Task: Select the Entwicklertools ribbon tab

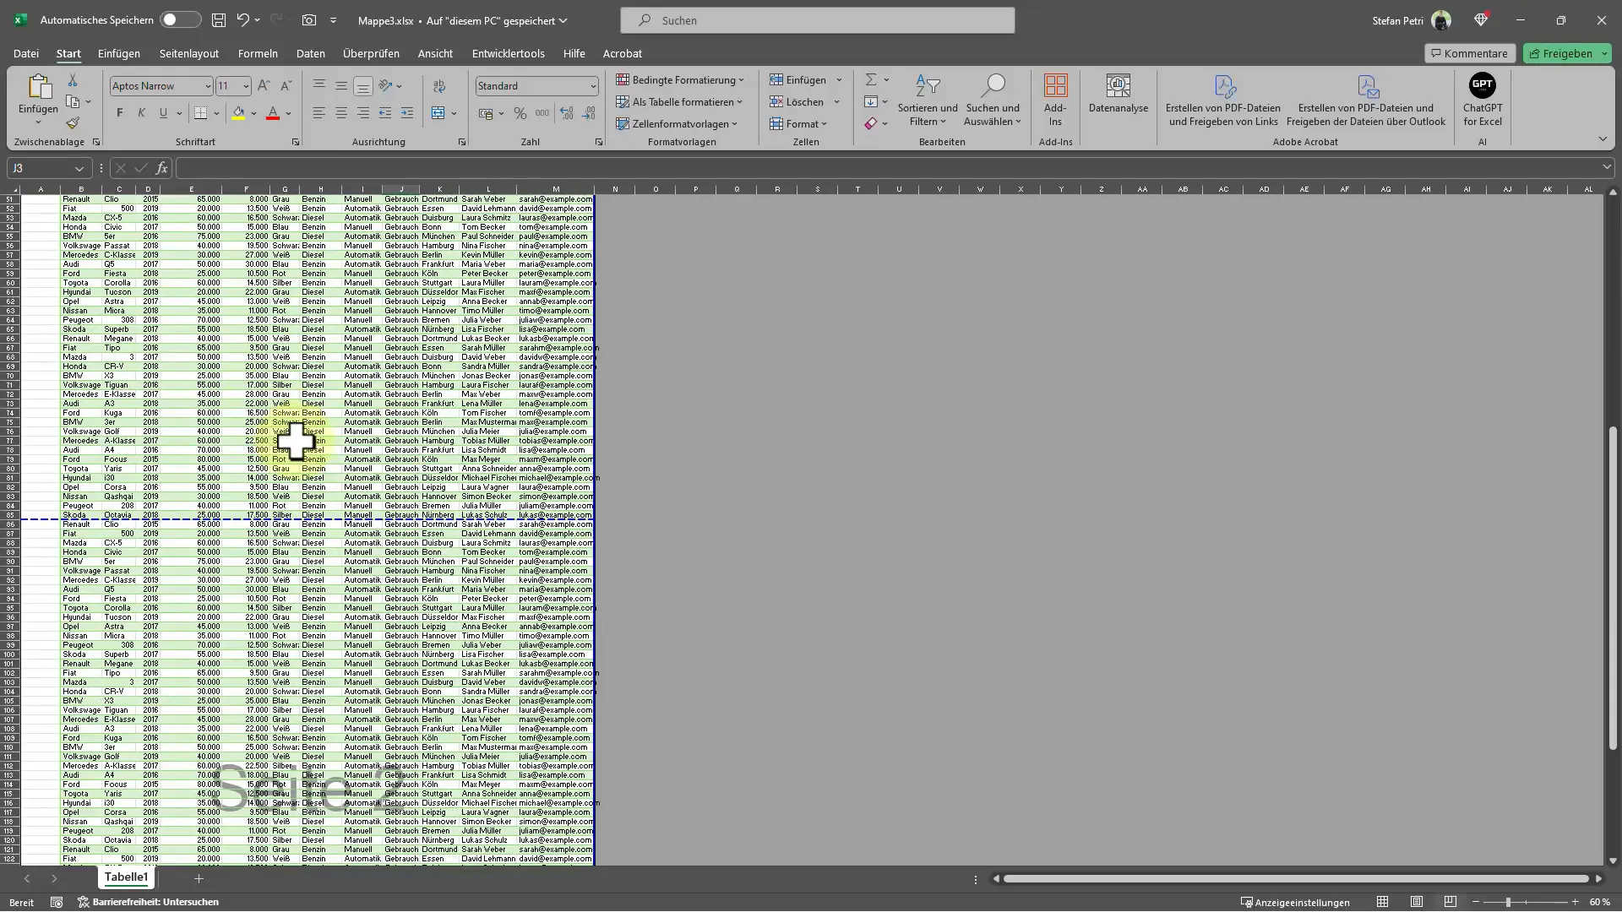Action: coord(509,52)
